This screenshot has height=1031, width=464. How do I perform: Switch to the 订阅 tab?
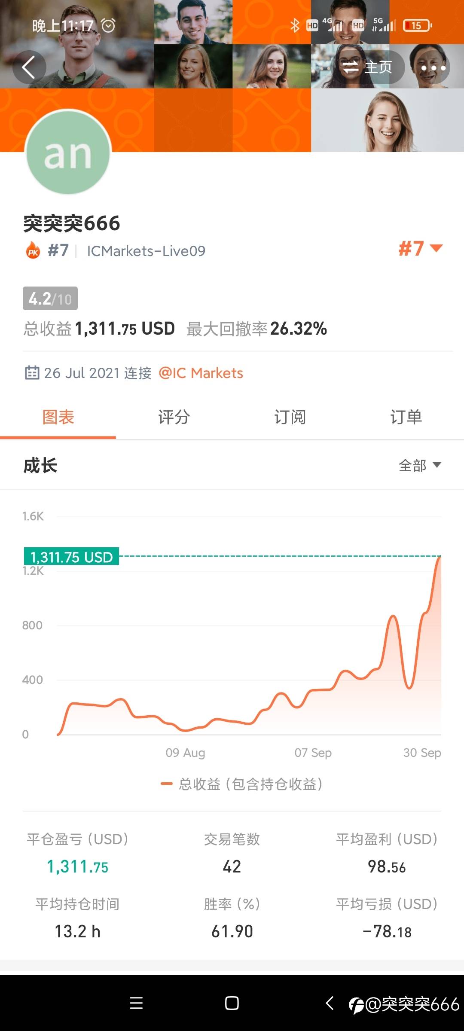click(x=290, y=417)
